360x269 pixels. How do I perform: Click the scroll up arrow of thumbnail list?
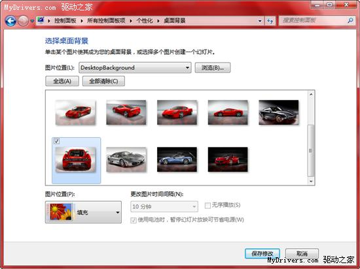(x=311, y=94)
